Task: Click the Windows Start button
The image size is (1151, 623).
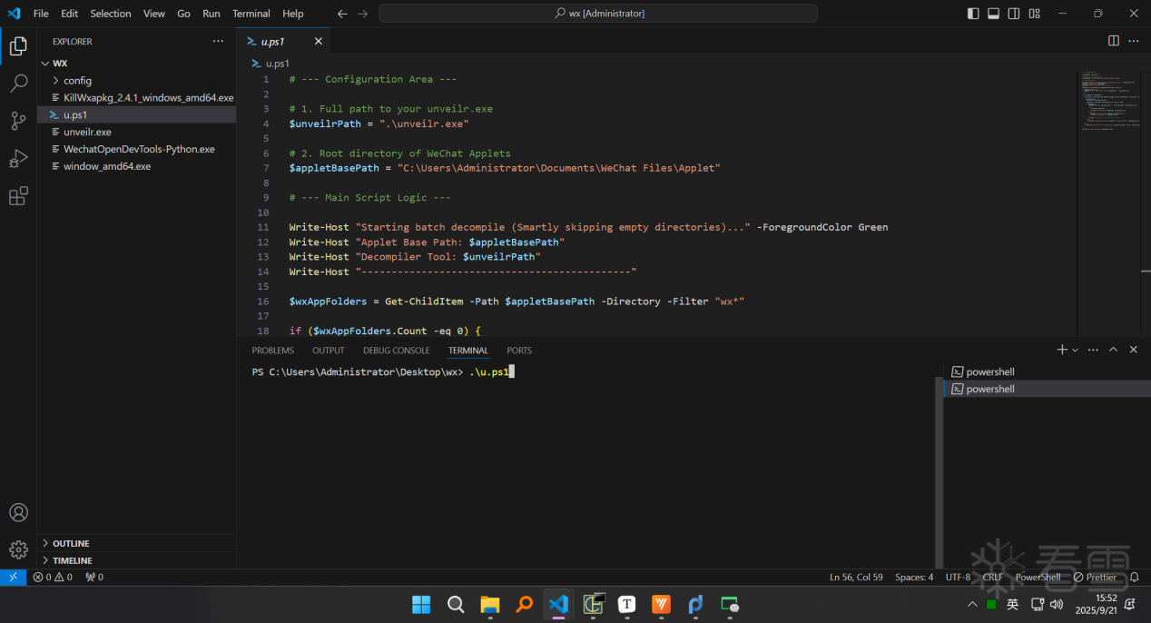Action: point(421,604)
